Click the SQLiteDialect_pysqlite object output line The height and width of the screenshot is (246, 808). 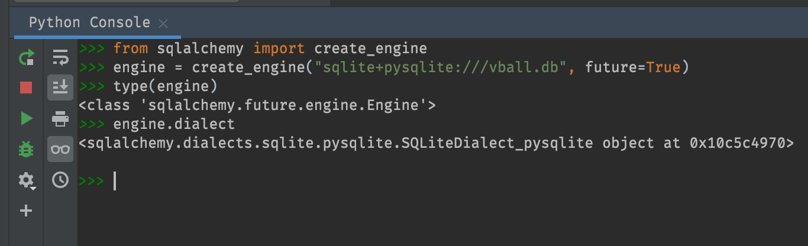tap(435, 143)
